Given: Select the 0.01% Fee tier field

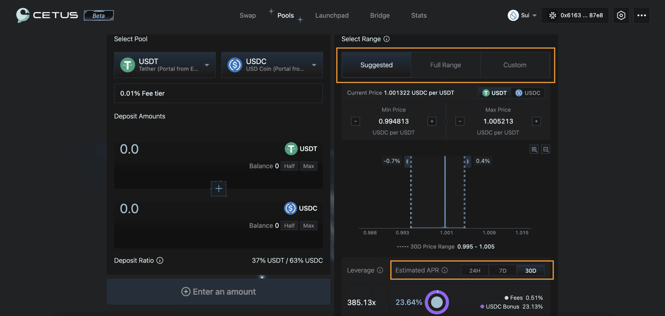Looking at the screenshot, I should click(x=218, y=93).
